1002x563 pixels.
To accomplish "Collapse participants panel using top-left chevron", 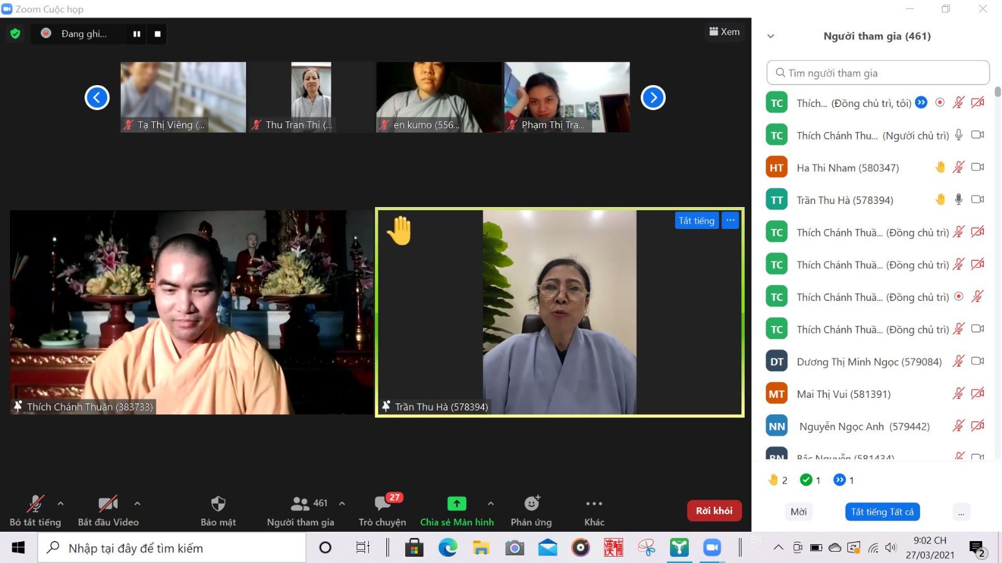I will pos(771,36).
